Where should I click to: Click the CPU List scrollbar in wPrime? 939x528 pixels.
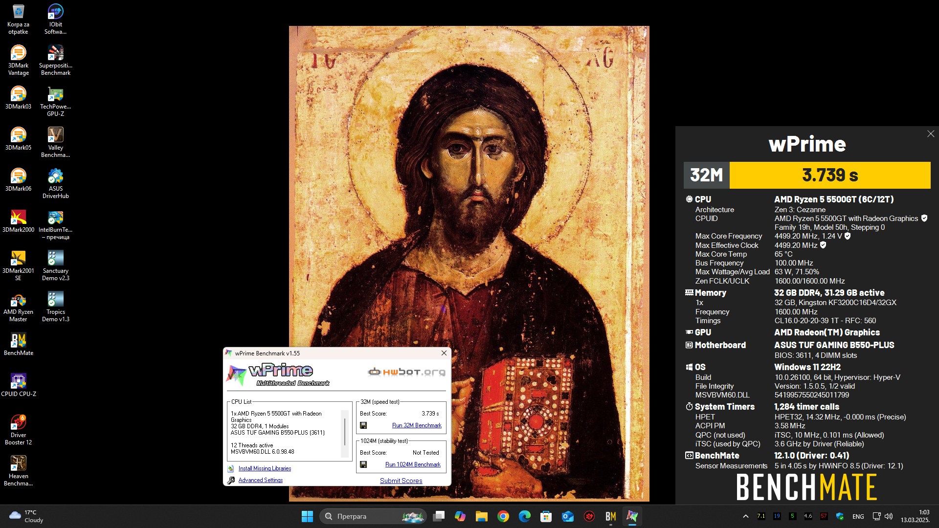coord(345,432)
